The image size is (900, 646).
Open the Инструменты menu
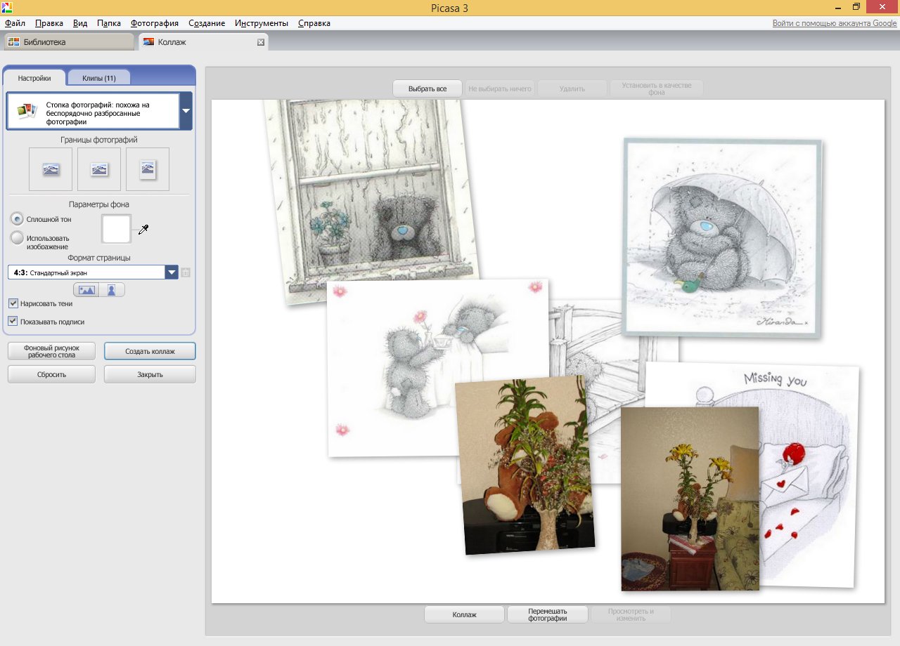pos(262,23)
